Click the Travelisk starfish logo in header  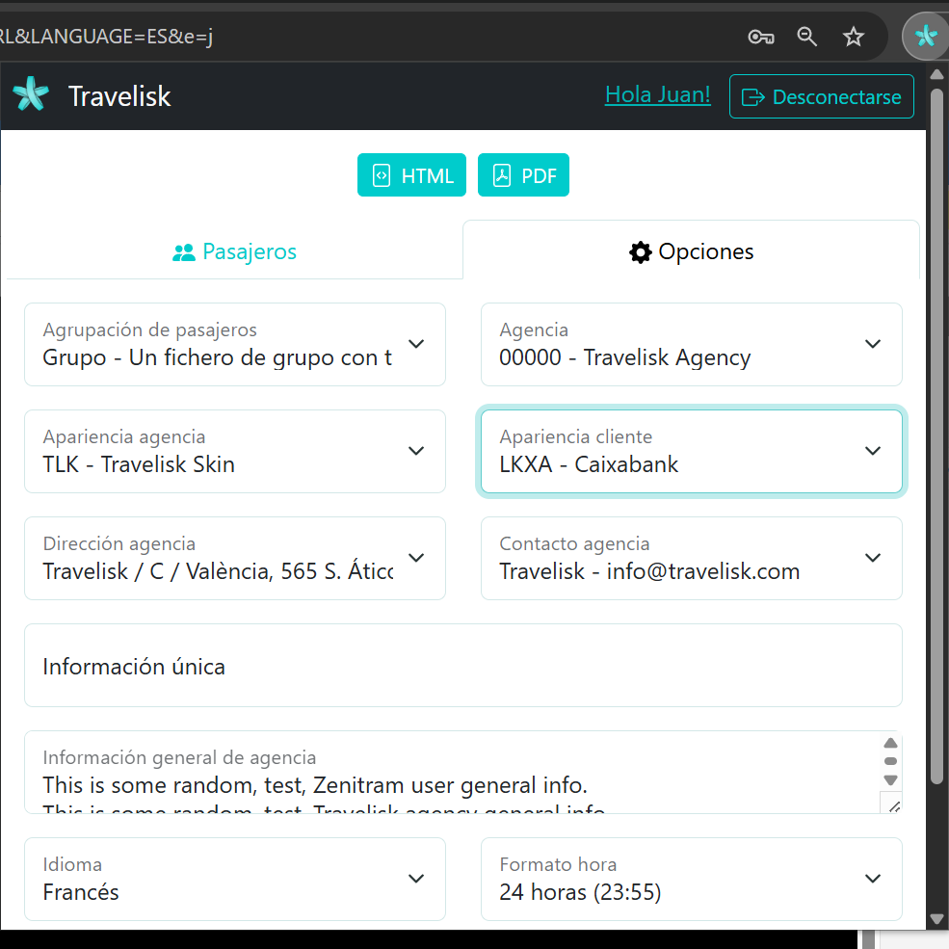click(31, 93)
